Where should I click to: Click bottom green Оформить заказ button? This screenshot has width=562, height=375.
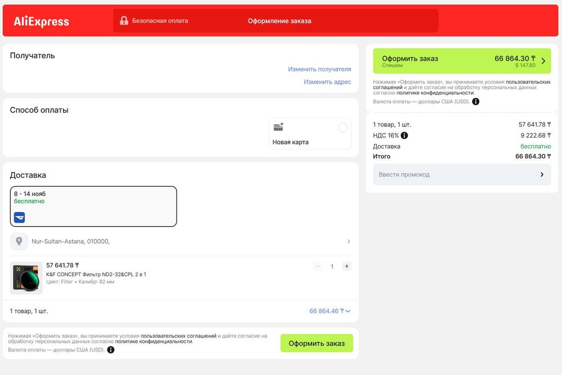pyautogui.click(x=317, y=343)
